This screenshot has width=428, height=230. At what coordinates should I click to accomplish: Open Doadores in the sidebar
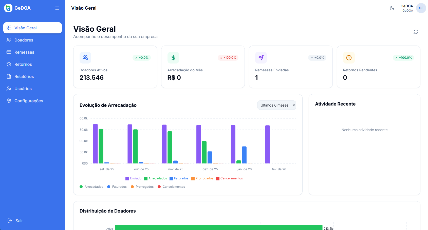[x=24, y=40]
